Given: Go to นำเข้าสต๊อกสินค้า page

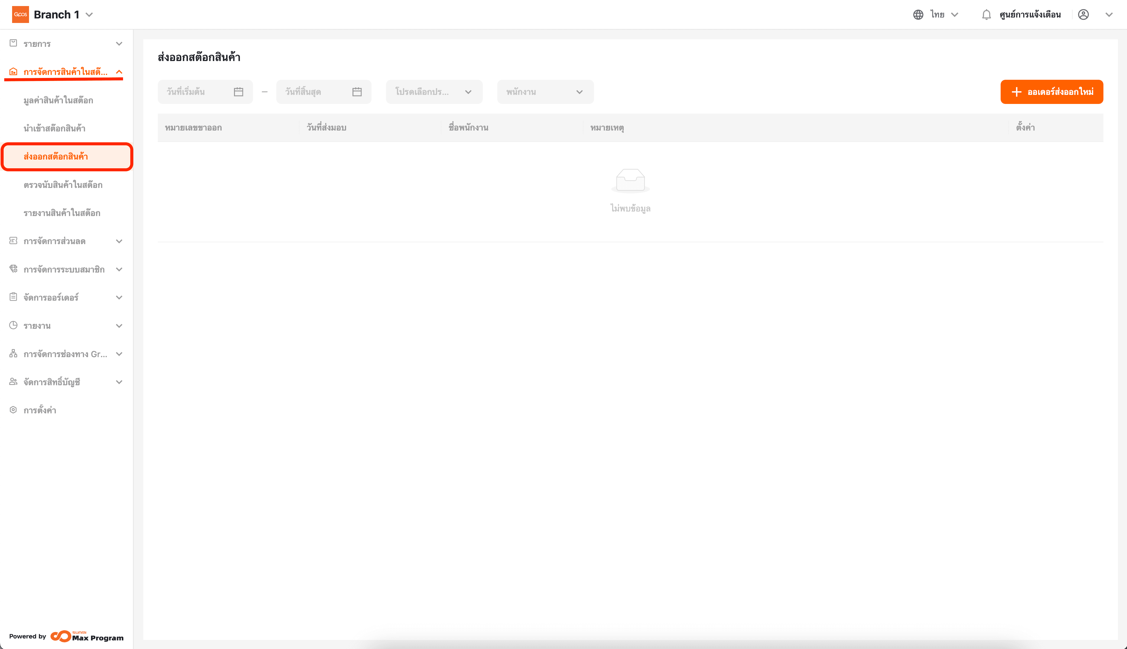Looking at the screenshot, I should click(54, 128).
